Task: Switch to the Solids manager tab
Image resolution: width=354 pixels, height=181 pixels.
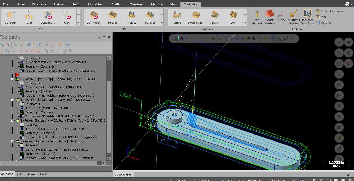Action: (x=21, y=174)
